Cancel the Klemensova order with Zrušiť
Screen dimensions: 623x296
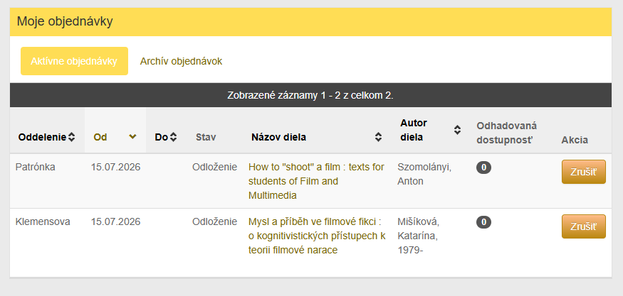coord(584,226)
